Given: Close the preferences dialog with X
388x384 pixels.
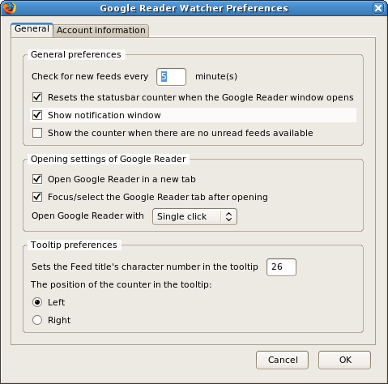Looking at the screenshot, I should coord(378,8).
